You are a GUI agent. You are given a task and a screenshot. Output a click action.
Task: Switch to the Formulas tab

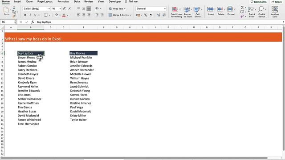tap(63, 1)
